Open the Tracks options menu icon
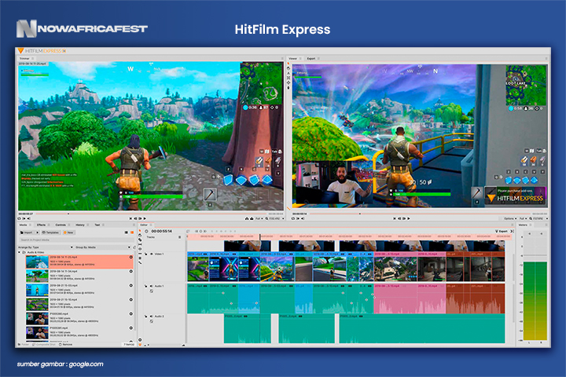The image size is (566, 377). click(x=179, y=237)
